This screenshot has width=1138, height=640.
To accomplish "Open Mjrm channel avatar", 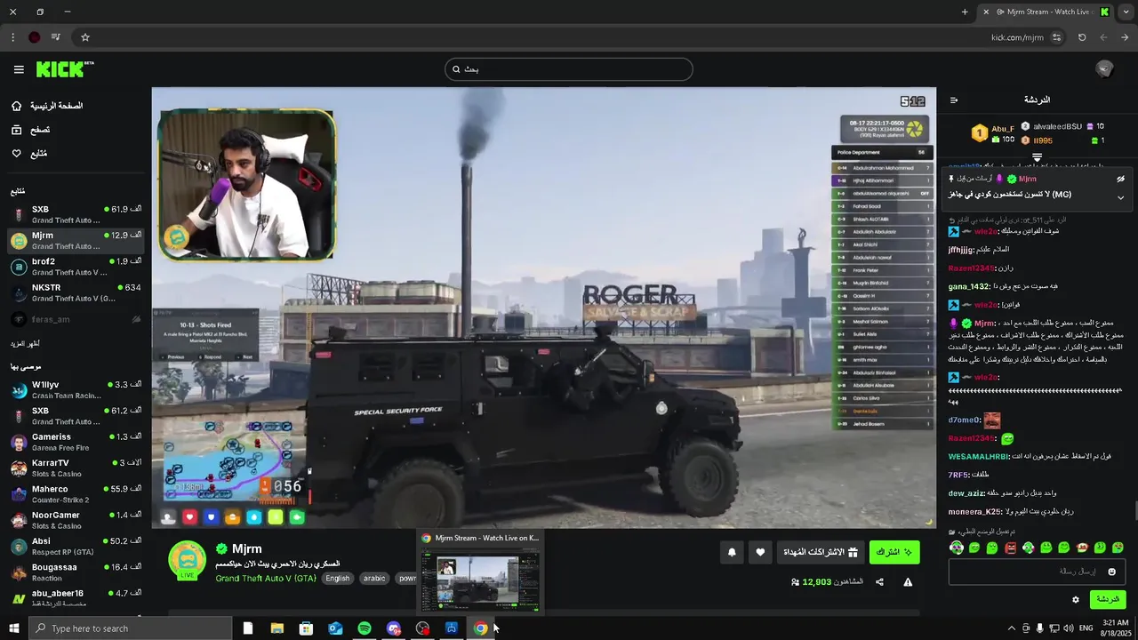I will pyautogui.click(x=188, y=560).
